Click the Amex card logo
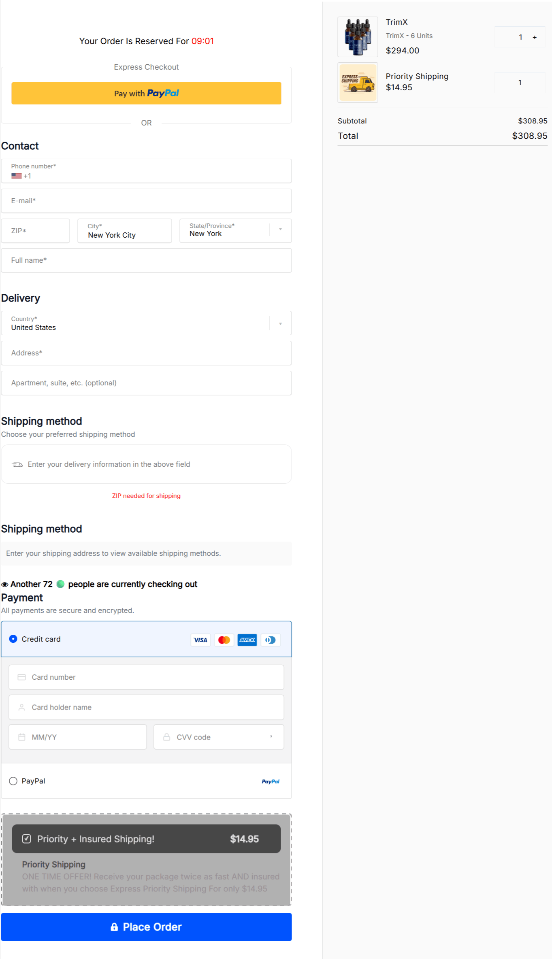Viewport: 552px width, 959px height. click(247, 640)
